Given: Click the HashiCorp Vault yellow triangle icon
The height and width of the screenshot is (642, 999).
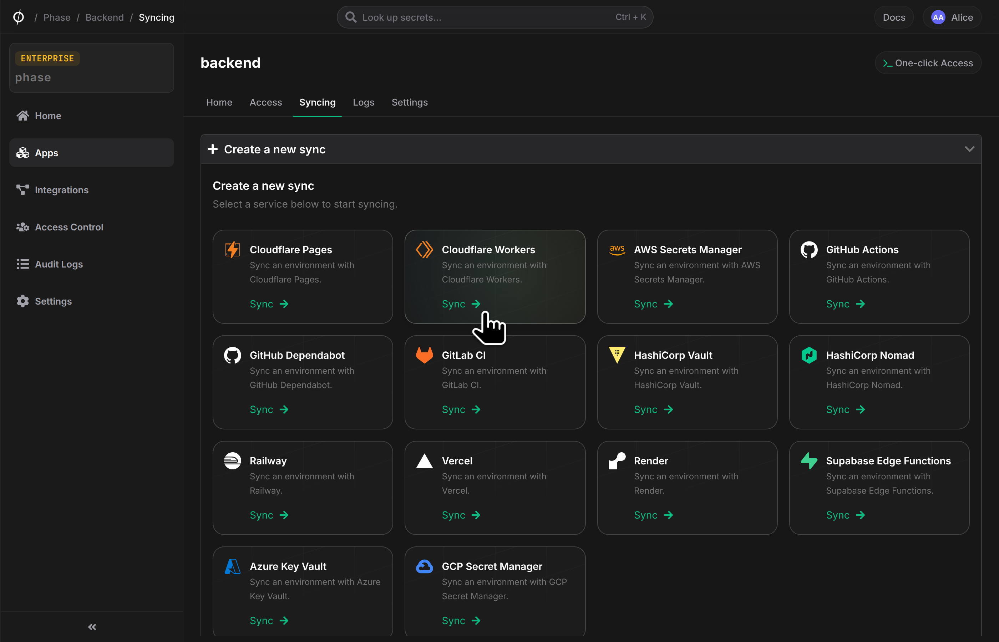Looking at the screenshot, I should (x=617, y=355).
